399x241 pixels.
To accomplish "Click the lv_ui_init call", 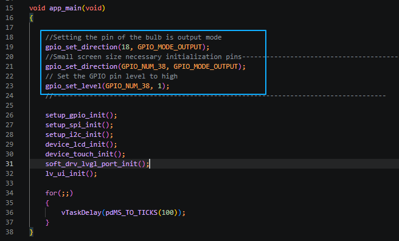I will (x=71, y=174).
